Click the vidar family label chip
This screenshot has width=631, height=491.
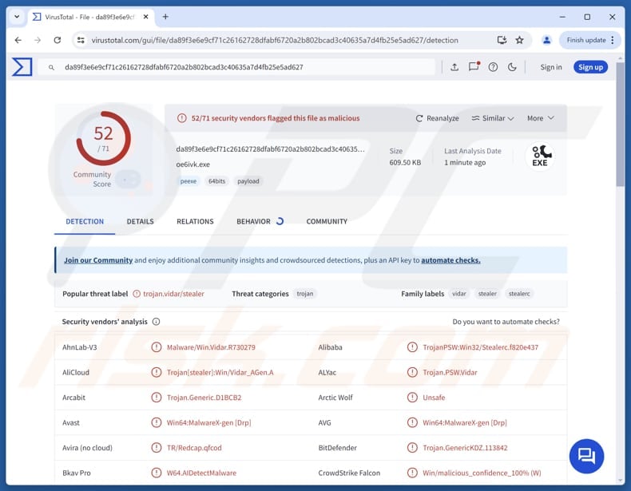pos(459,294)
